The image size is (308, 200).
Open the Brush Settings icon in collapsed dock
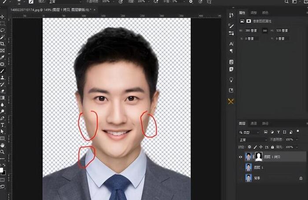pyautogui.click(x=231, y=26)
